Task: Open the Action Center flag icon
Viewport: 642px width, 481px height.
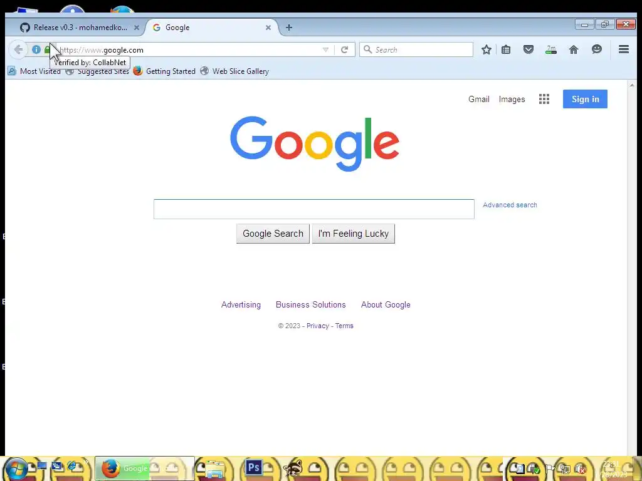Action: point(550,468)
